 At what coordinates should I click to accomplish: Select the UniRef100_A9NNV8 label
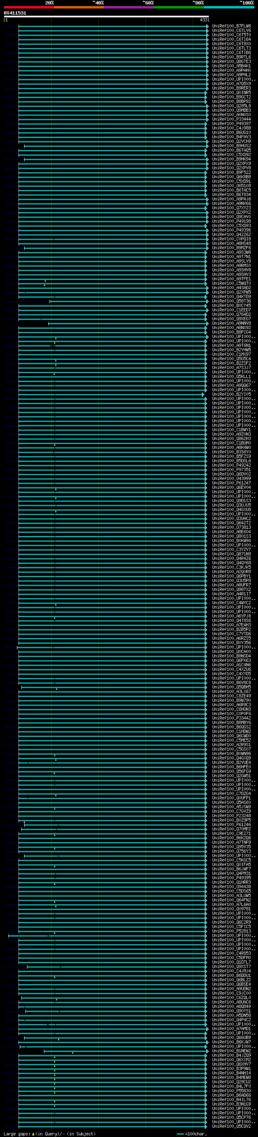(231, 323)
